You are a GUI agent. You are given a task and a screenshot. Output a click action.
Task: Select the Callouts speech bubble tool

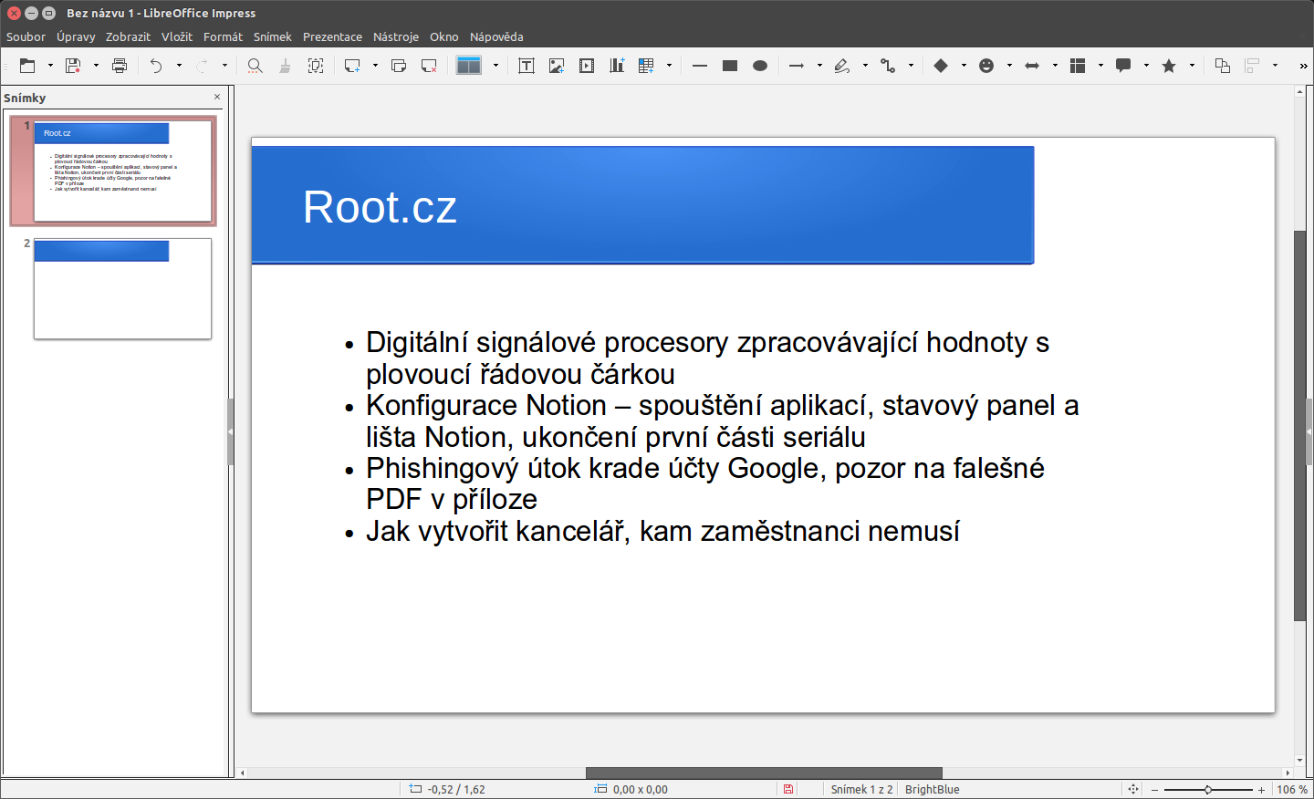(x=1123, y=66)
